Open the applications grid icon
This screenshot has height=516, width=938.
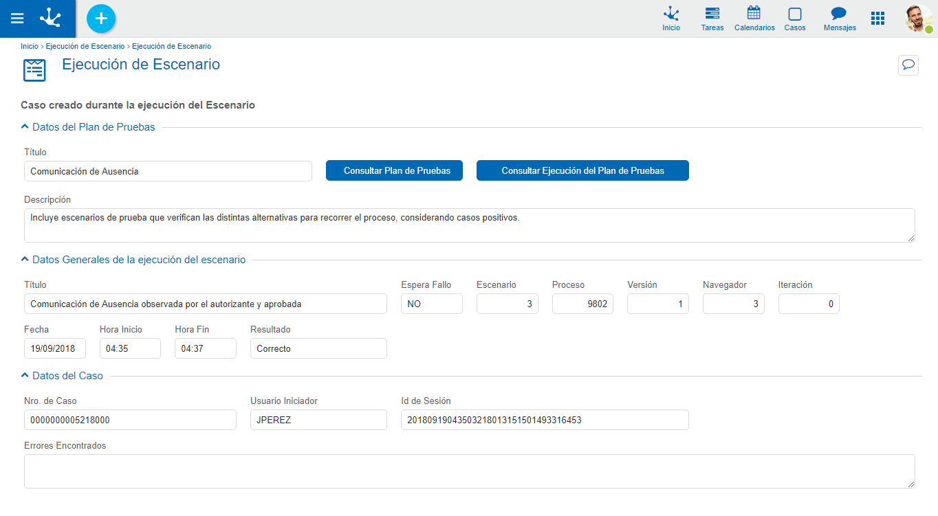coord(877,19)
